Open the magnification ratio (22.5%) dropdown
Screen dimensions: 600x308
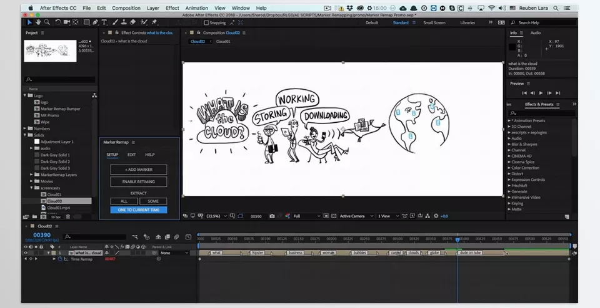[x=216, y=216]
